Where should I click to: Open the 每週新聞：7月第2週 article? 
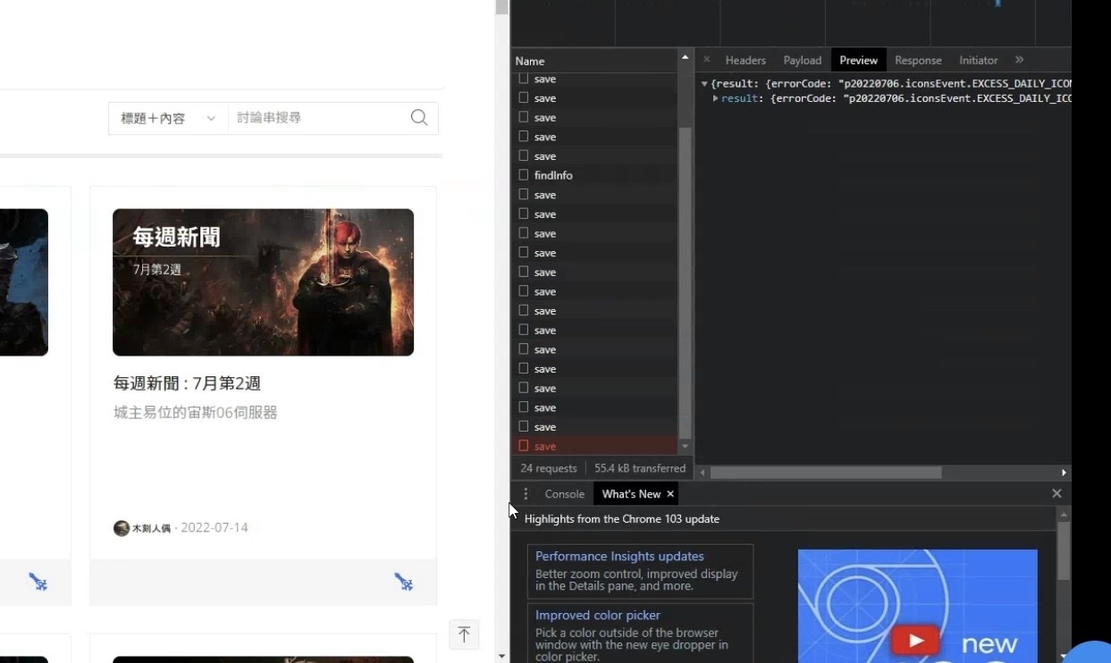pos(188,382)
